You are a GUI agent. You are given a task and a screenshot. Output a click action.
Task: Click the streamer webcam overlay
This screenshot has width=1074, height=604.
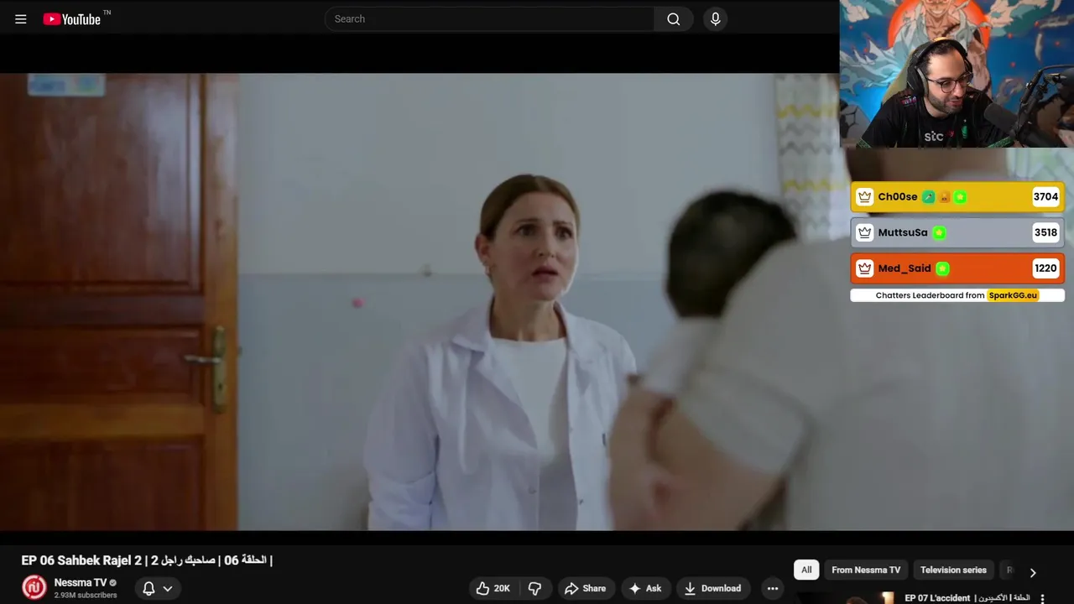[x=957, y=74]
